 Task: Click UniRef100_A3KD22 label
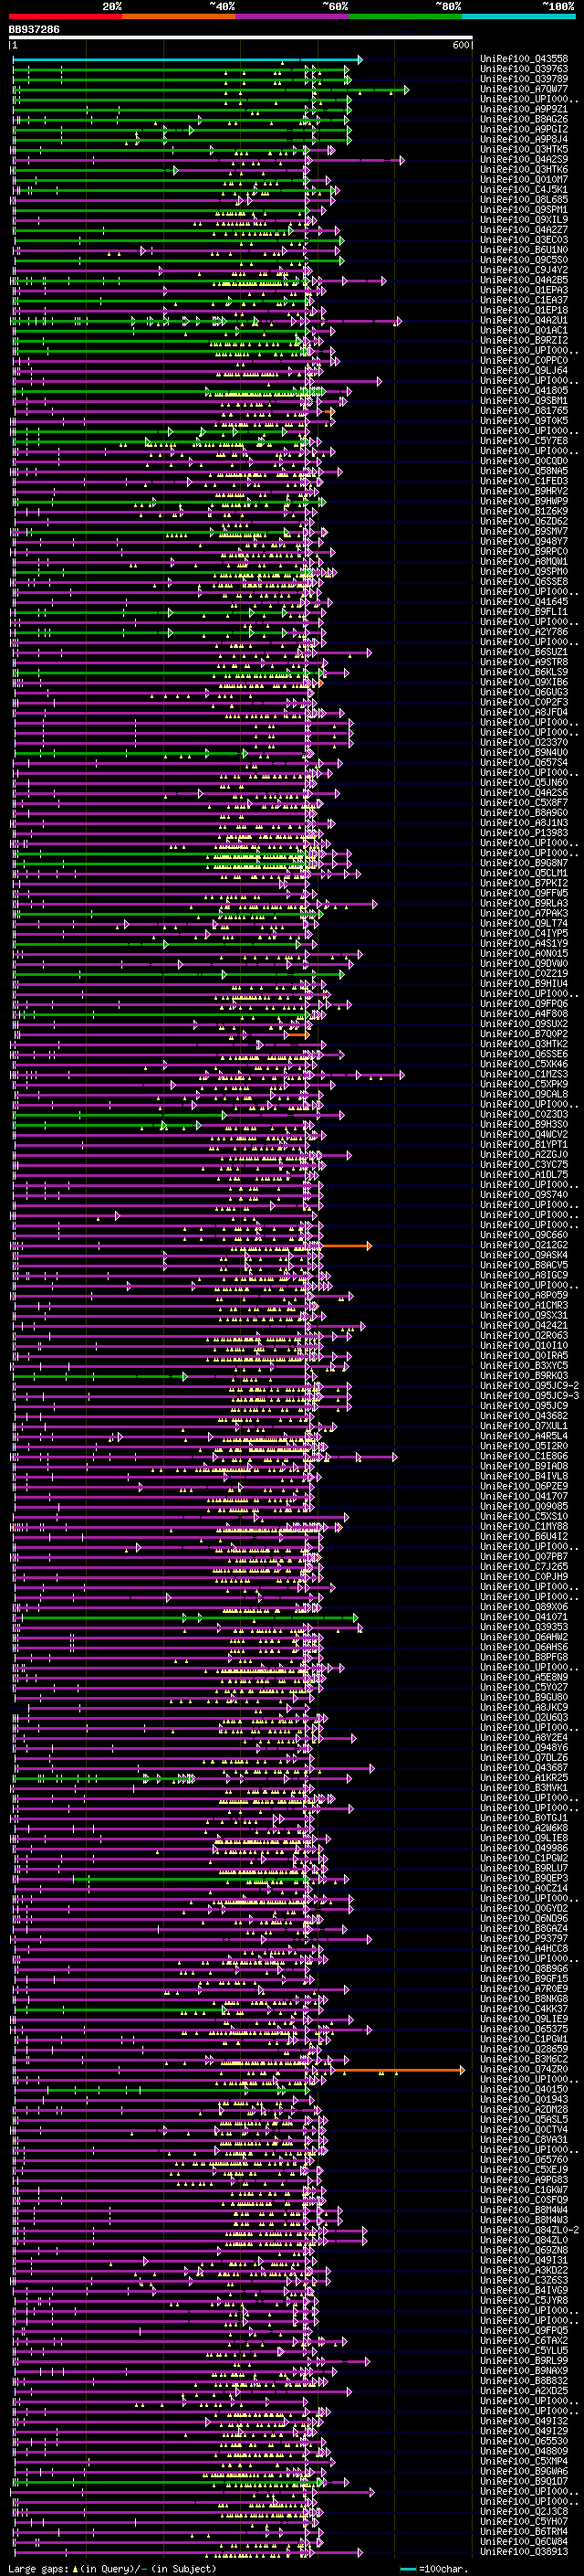click(524, 2270)
